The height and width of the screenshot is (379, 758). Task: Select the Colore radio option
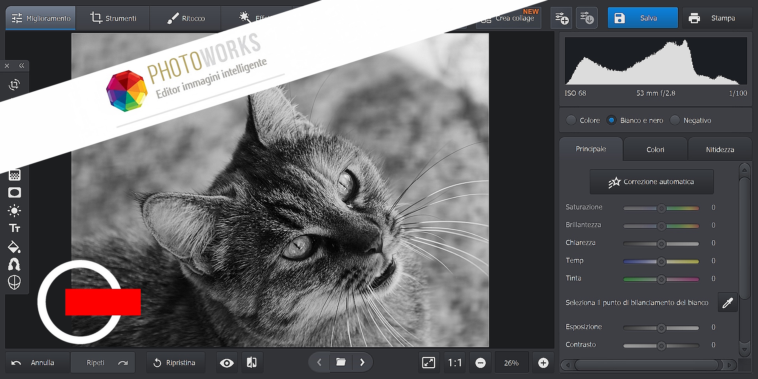click(x=571, y=120)
